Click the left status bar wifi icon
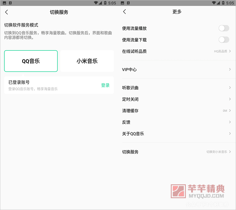This screenshot has width=236, height=210. tap(96, 3)
